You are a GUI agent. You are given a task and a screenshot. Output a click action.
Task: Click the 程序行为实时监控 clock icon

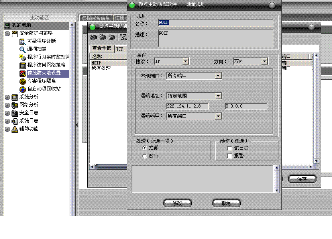tap(22, 57)
